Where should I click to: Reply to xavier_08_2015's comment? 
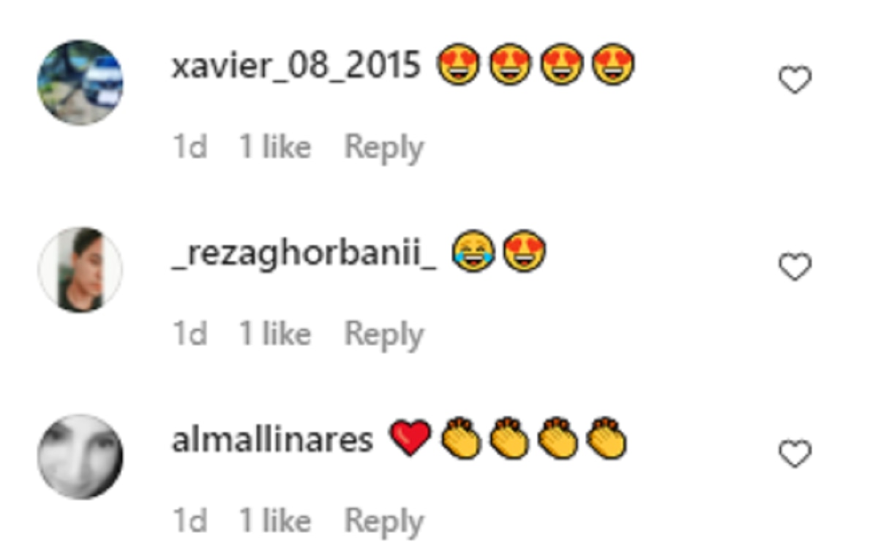coord(384,148)
